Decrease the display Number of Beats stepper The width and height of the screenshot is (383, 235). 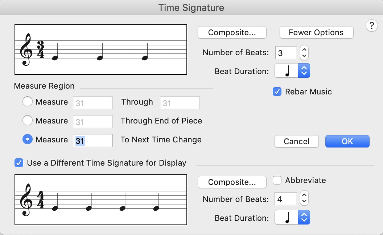[x=305, y=202]
